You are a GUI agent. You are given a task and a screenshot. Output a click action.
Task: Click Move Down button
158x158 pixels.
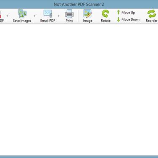[128, 19]
